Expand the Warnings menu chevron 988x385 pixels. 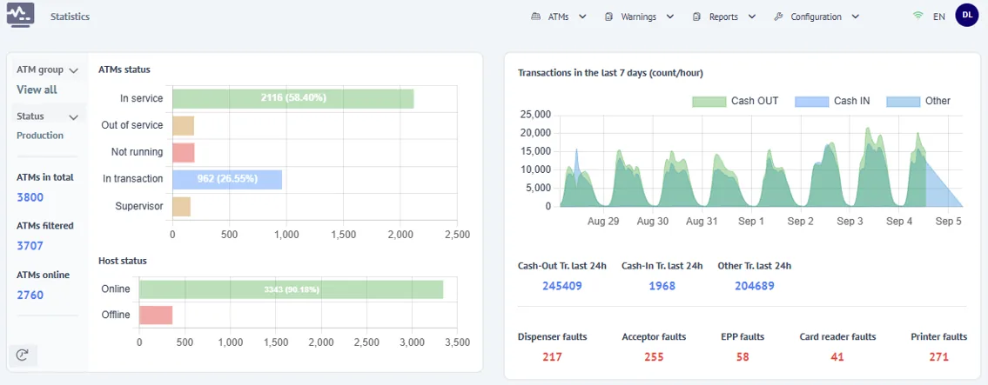point(669,17)
